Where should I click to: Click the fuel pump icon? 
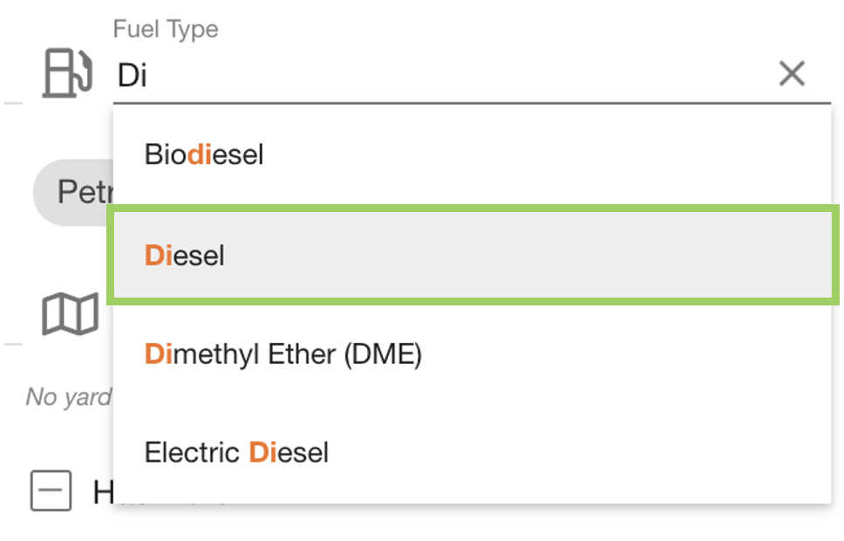tap(67, 73)
